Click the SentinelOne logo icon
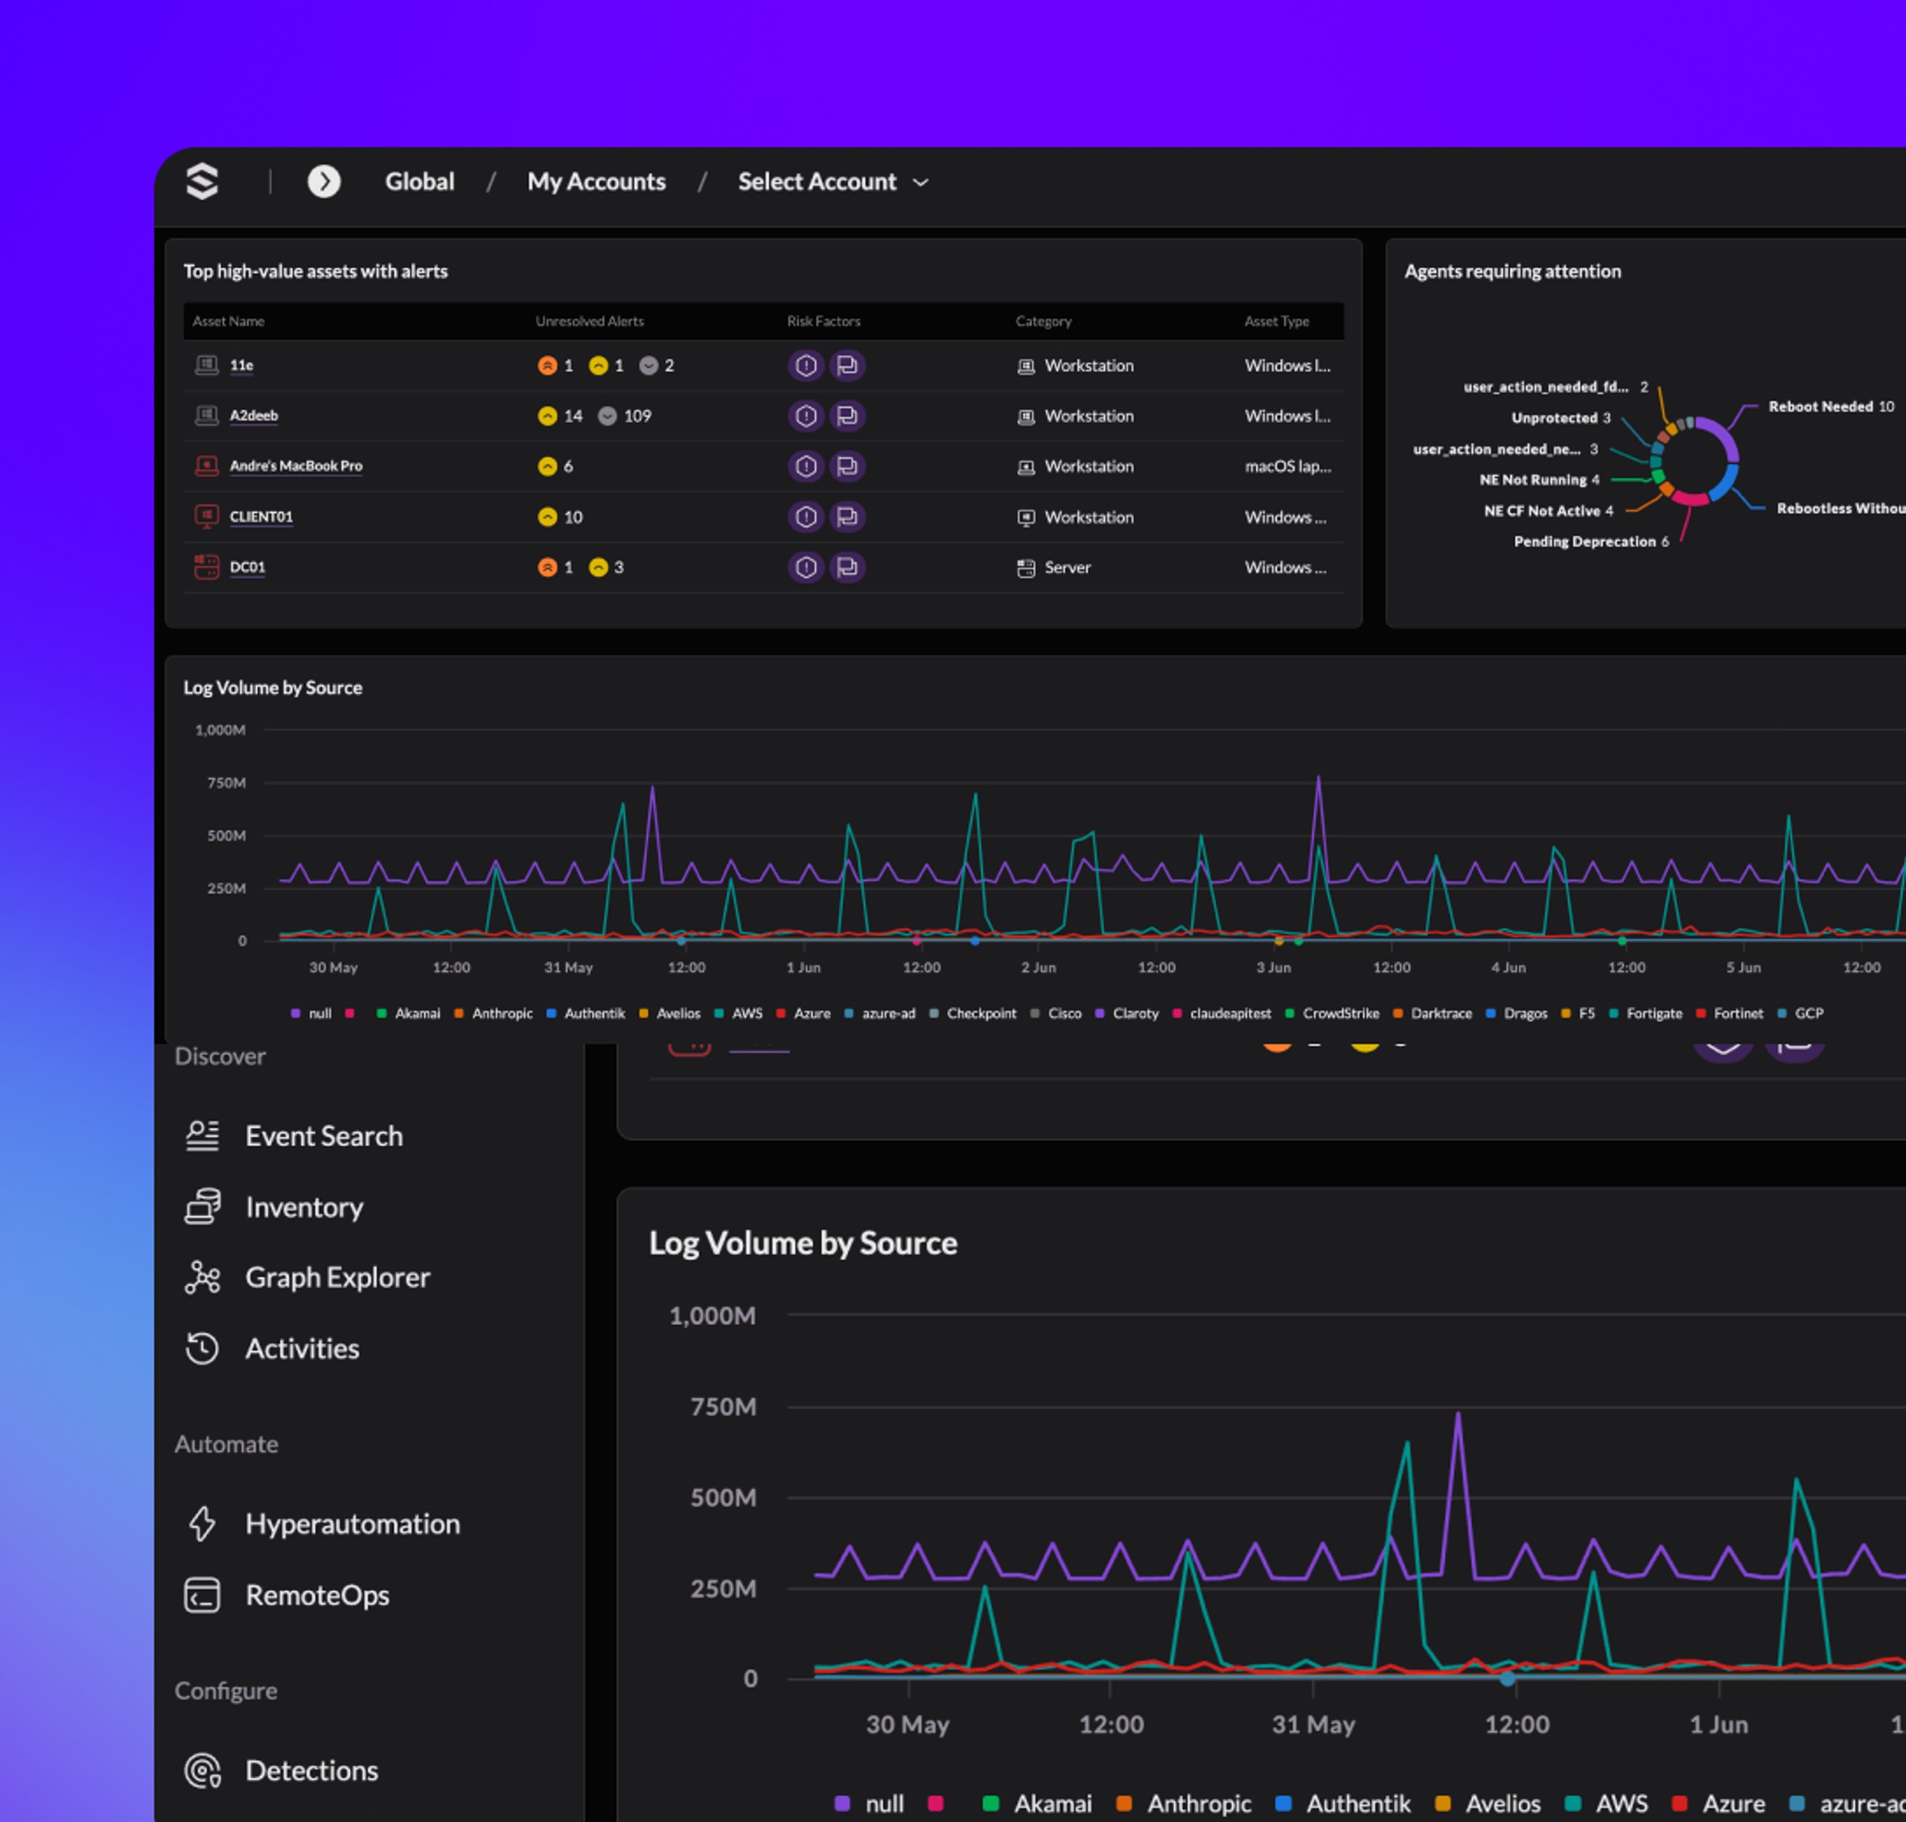This screenshot has height=1822, width=1906. pos(202,182)
